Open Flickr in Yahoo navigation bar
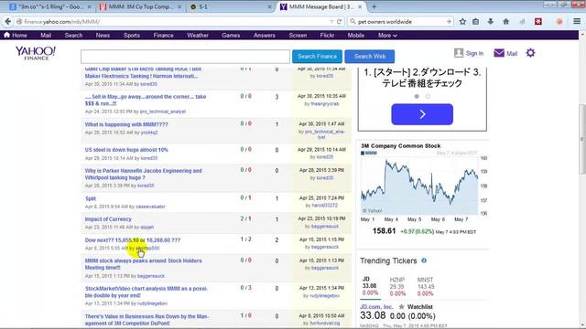 327,35
